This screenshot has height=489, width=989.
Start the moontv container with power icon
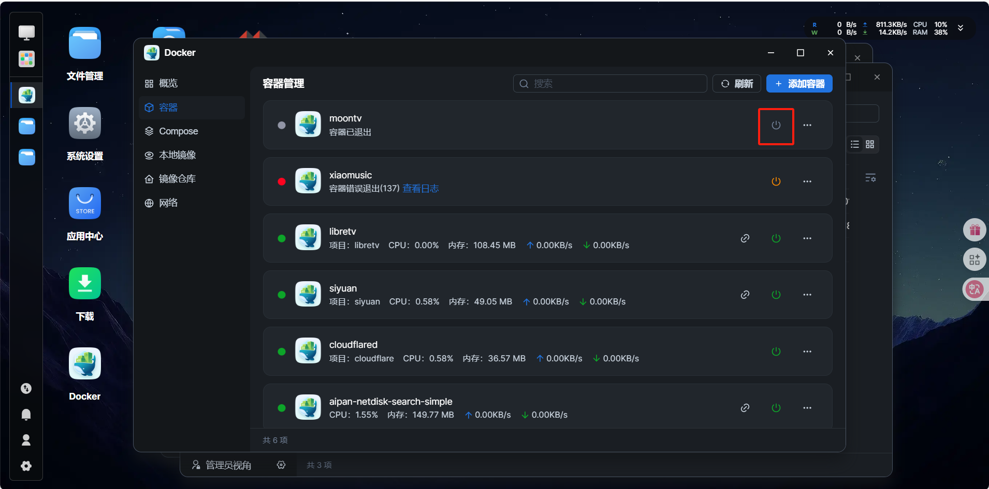point(776,125)
